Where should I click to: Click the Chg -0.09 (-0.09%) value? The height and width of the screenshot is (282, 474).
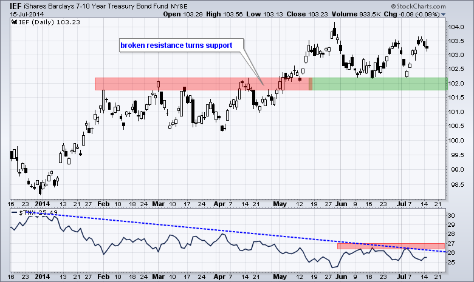click(x=411, y=14)
